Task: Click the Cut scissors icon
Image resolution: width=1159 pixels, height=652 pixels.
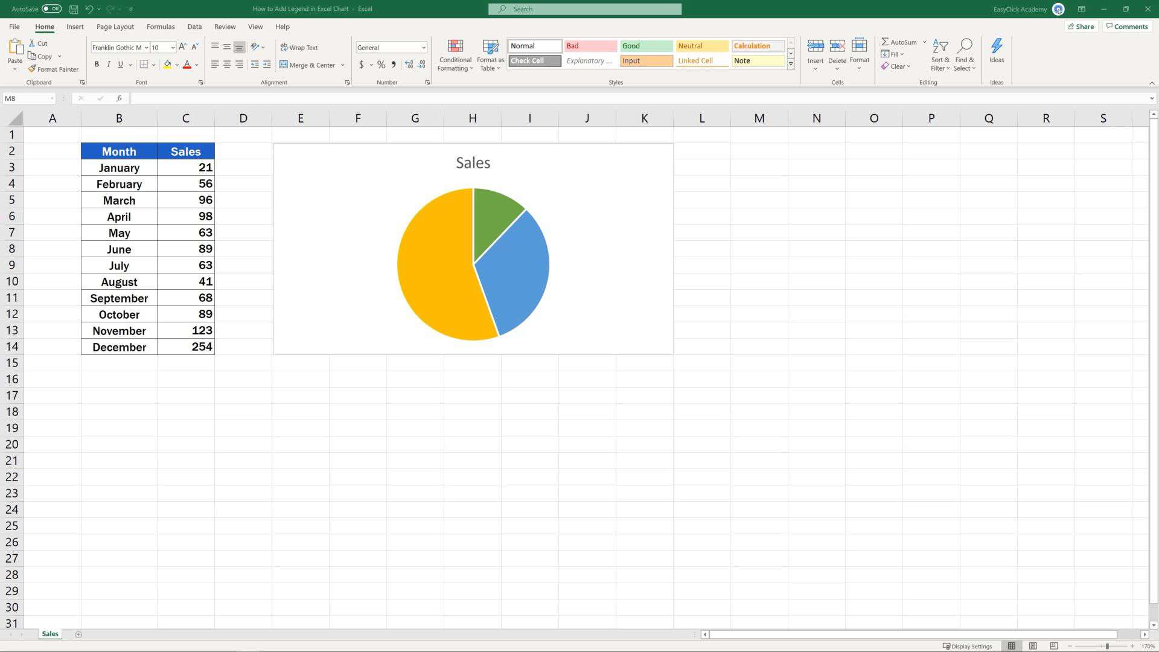Action: pos(32,43)
